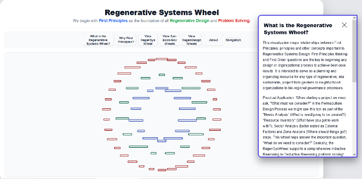The width and height of the screenshot is (362, 179).
Task: Click the "Regenerative Systems Wheel" page title
Action: tap(162, 12)
